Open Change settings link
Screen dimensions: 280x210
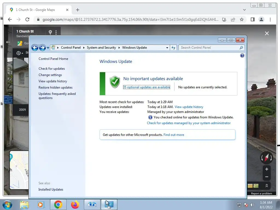pyautogui.click(x=50, y=75)
